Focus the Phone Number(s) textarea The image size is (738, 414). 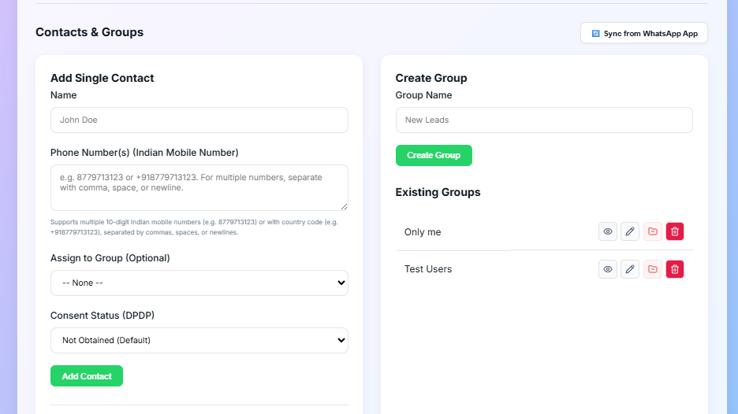click(199, 187)
